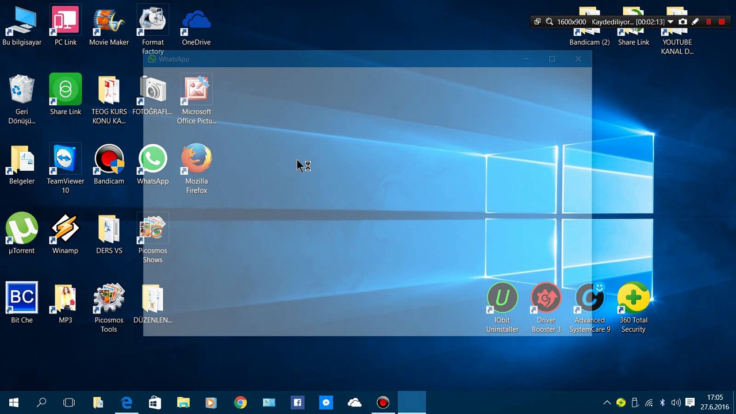Open the Windows Start menu
Screen dimensions: 736x414
14,402
